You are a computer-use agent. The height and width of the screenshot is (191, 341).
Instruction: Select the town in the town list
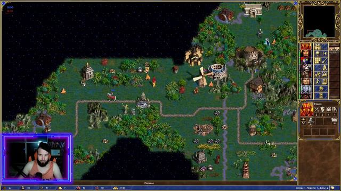click(334, 49)
